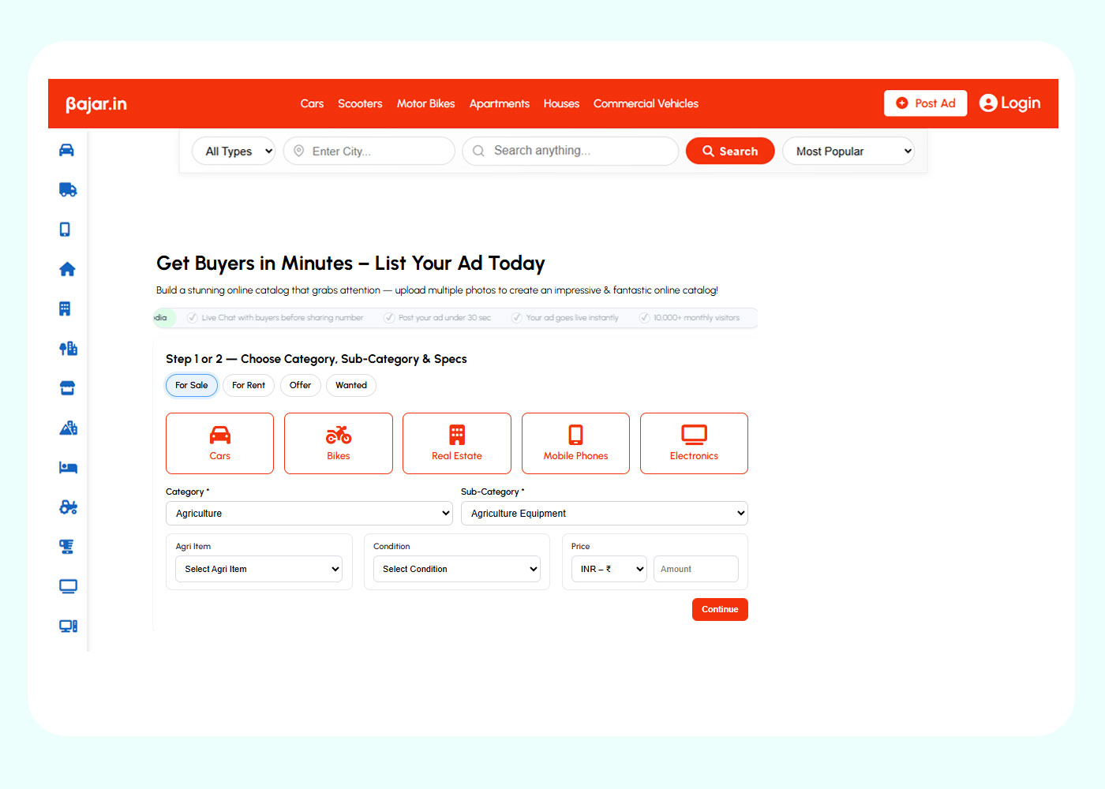Click the mobile phone icon in the sidebar

coord(67,229)
